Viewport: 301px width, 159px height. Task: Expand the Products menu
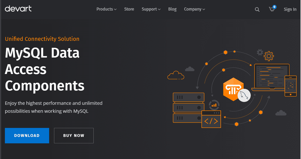(106, 9)
